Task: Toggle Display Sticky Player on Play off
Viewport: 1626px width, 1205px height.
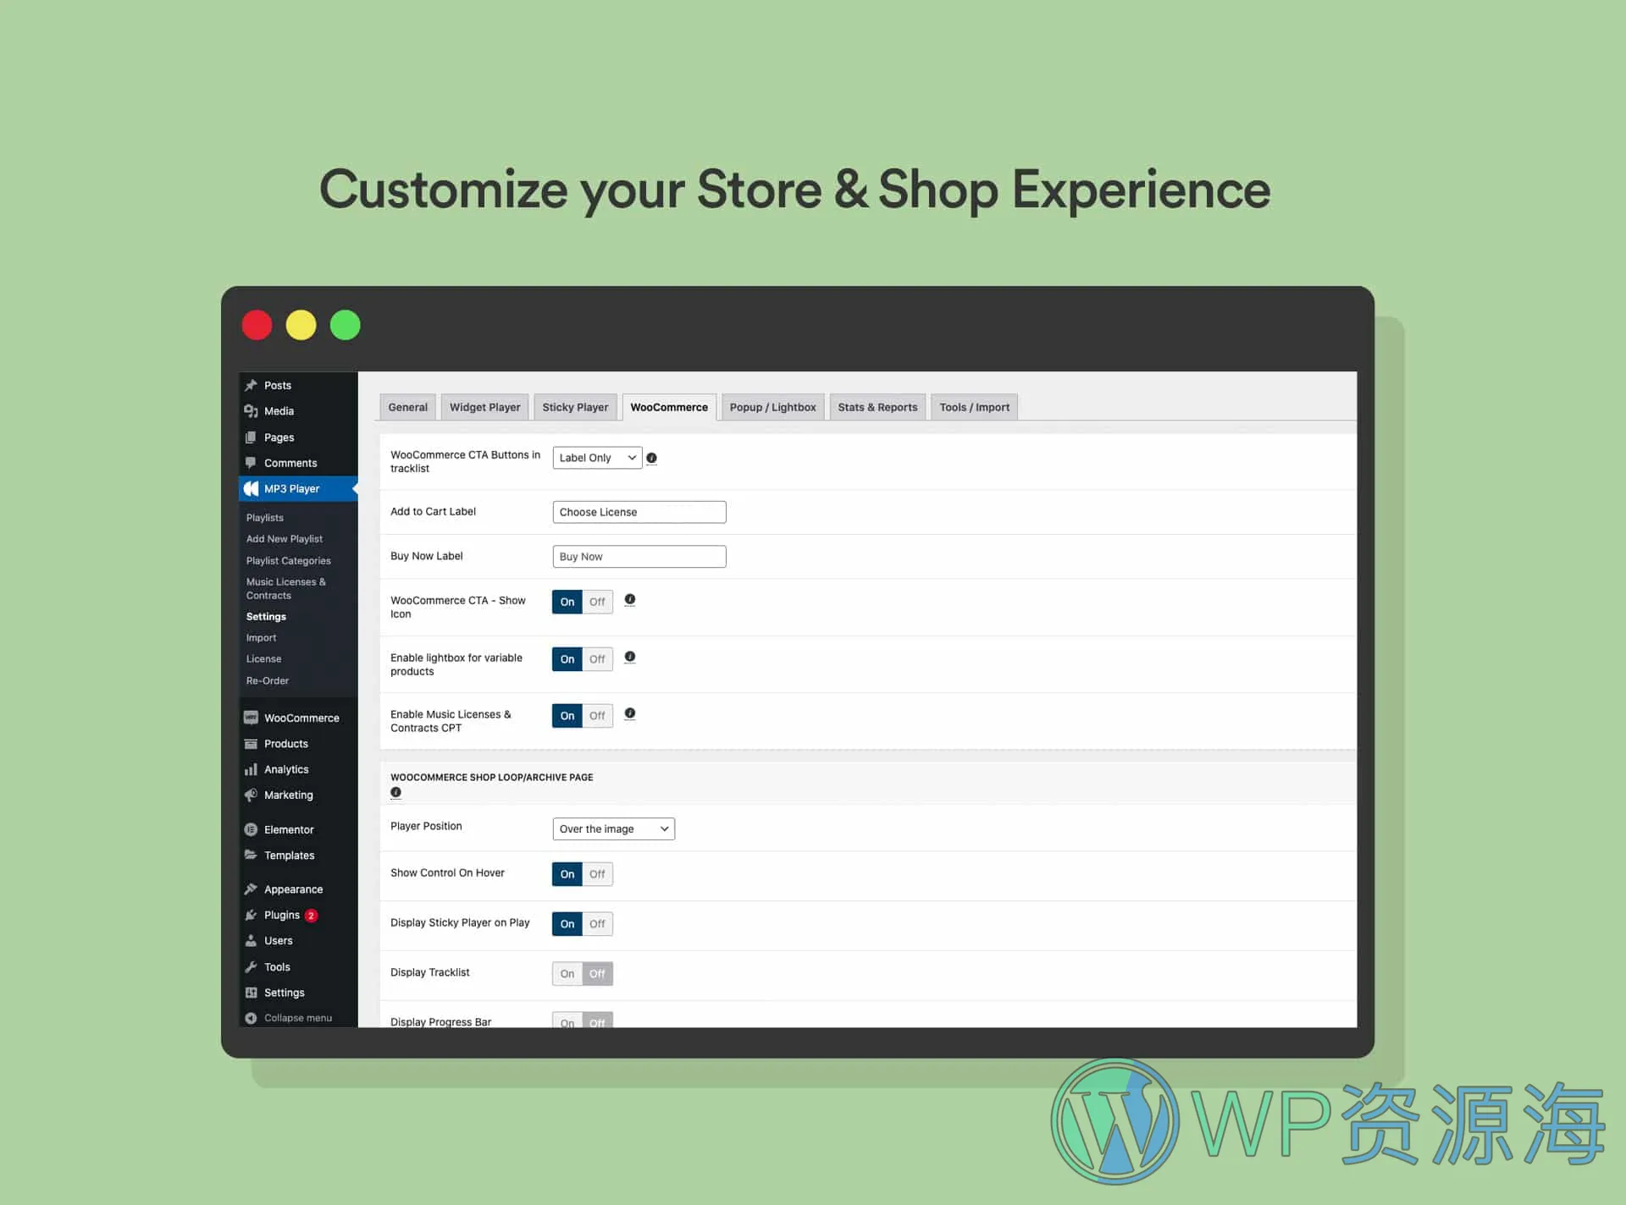Action: click(598, 924)
